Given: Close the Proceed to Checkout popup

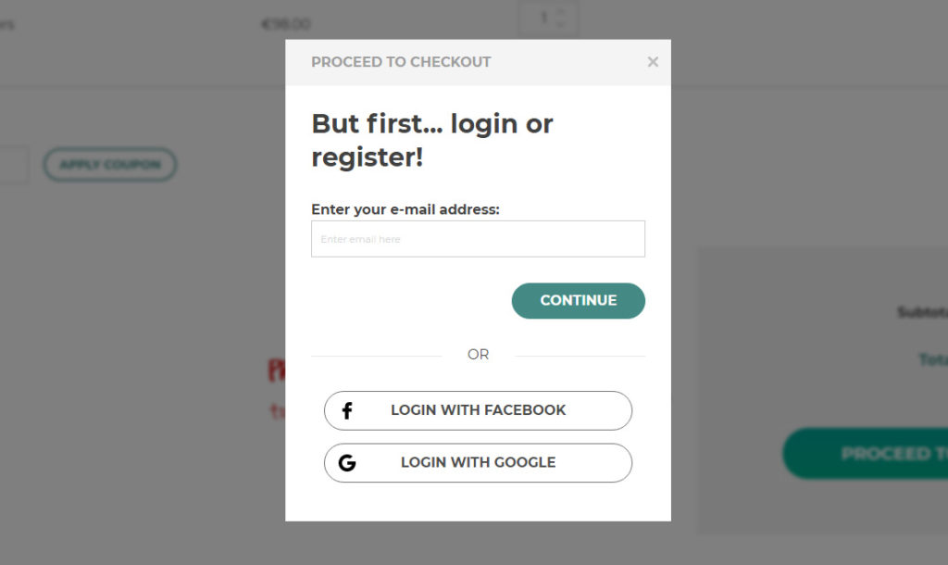Looking at the screenshot, I should [x=653, y=62].
